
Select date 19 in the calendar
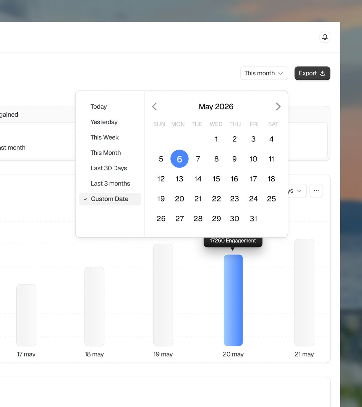(161, 199)
